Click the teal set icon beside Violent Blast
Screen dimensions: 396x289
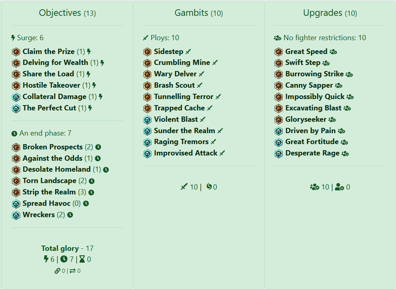coord(147,120)
